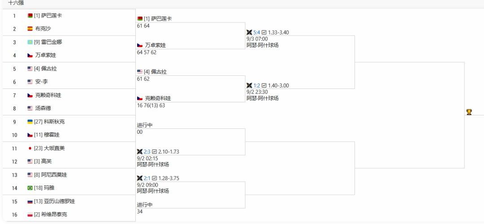
Task: Open the 5:4 head-to-head record link
Action: 257,32
